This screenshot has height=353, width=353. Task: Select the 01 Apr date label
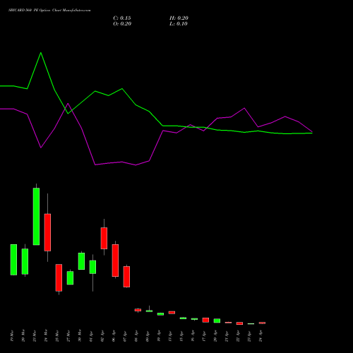pos(91,337)
